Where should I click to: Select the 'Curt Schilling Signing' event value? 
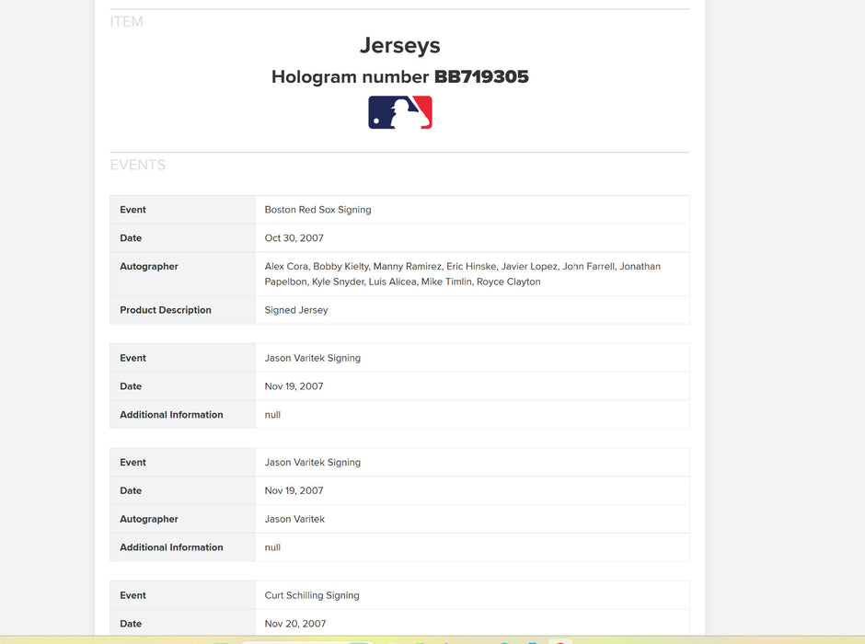(312, 595)
